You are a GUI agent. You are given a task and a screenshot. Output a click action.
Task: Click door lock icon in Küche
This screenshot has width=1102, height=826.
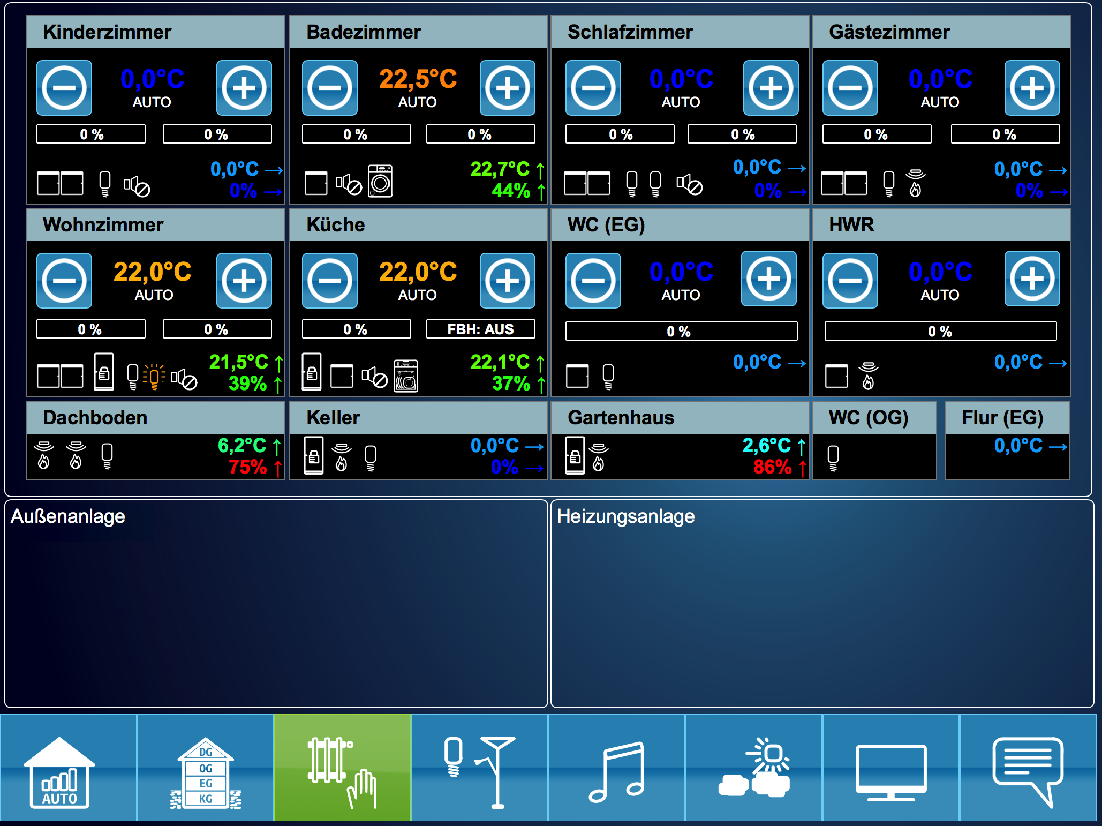click(312, 371)
